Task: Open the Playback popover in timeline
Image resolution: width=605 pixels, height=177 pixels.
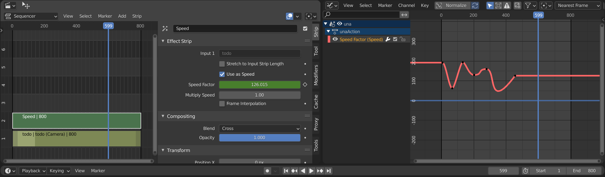Action: tap(33, 171)
